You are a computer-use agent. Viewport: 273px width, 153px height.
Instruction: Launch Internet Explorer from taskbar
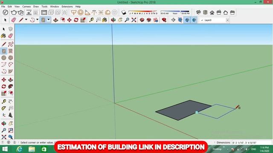[19, 149]
